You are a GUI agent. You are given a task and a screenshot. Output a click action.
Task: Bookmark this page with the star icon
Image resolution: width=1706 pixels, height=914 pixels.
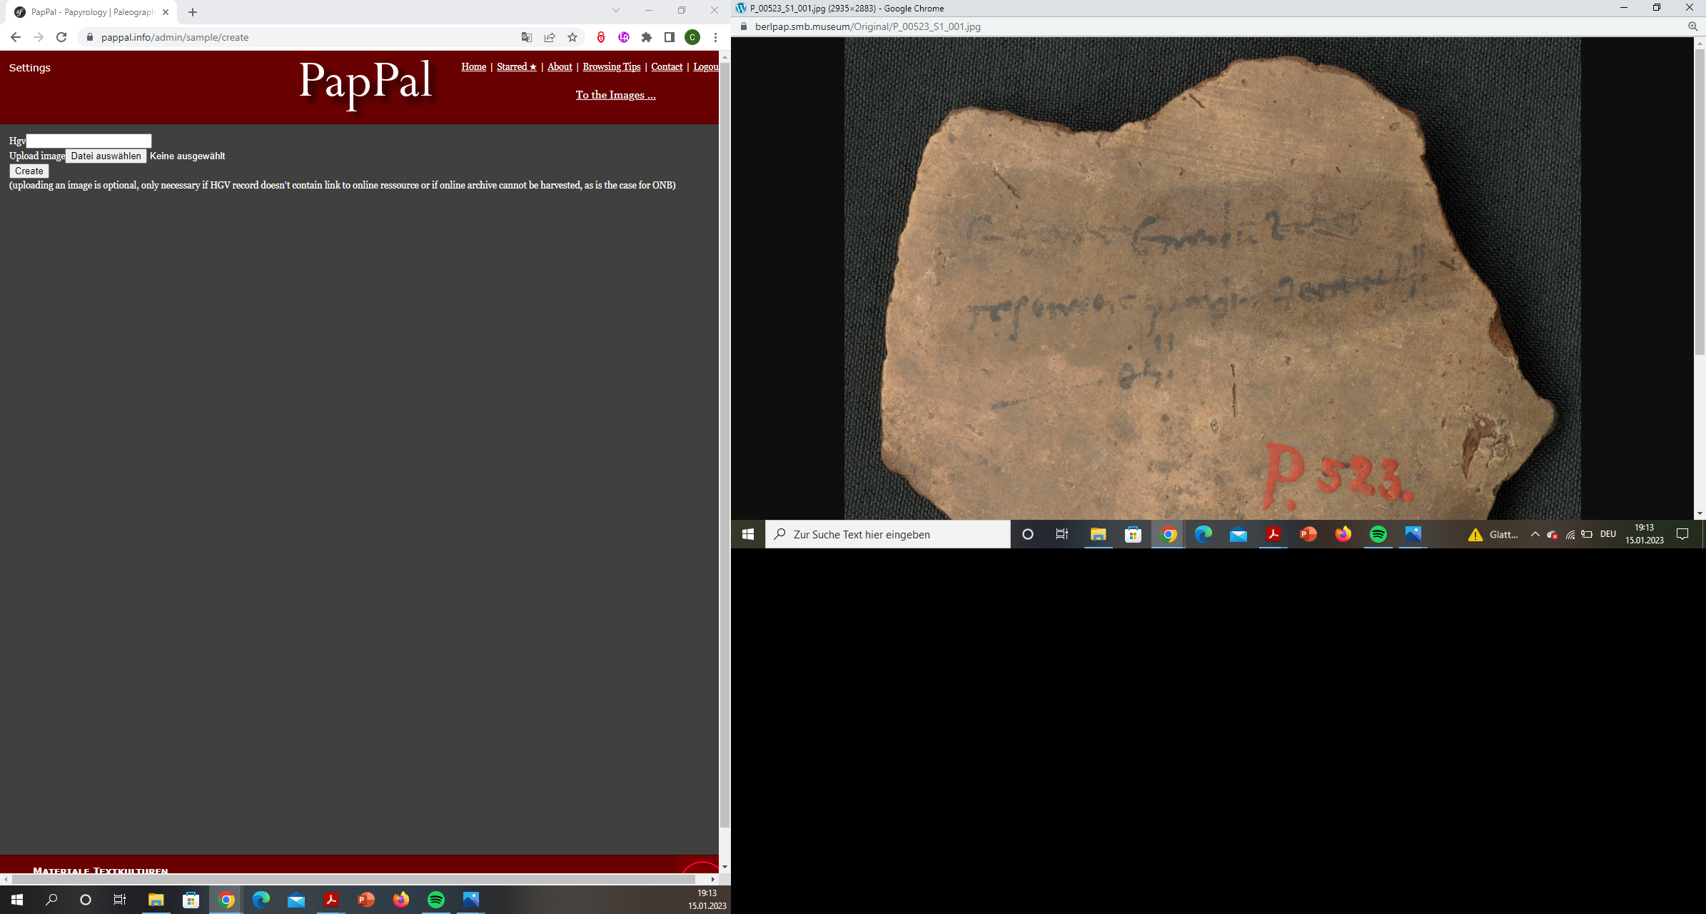(x=572, y=37)
